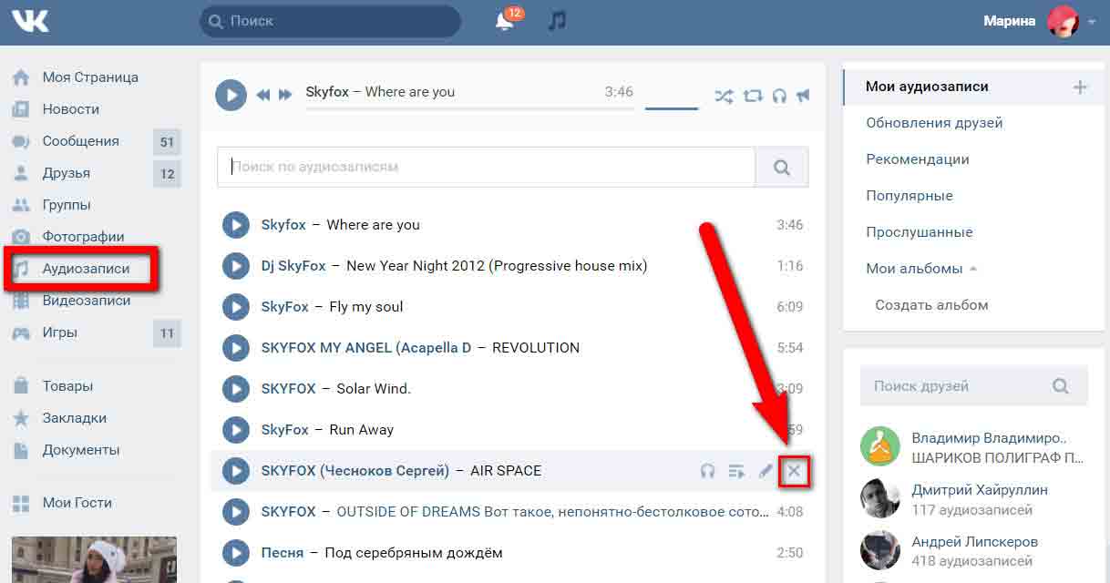Delete the AIR SPACE track with the X
Image resolution: width=1110 pixels, height=583 pixels.
[794, 471]
